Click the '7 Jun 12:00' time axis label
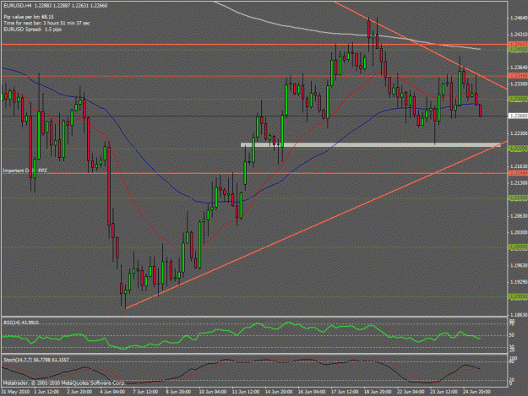This screenshot has width=528, height=396. coord(145,392)
